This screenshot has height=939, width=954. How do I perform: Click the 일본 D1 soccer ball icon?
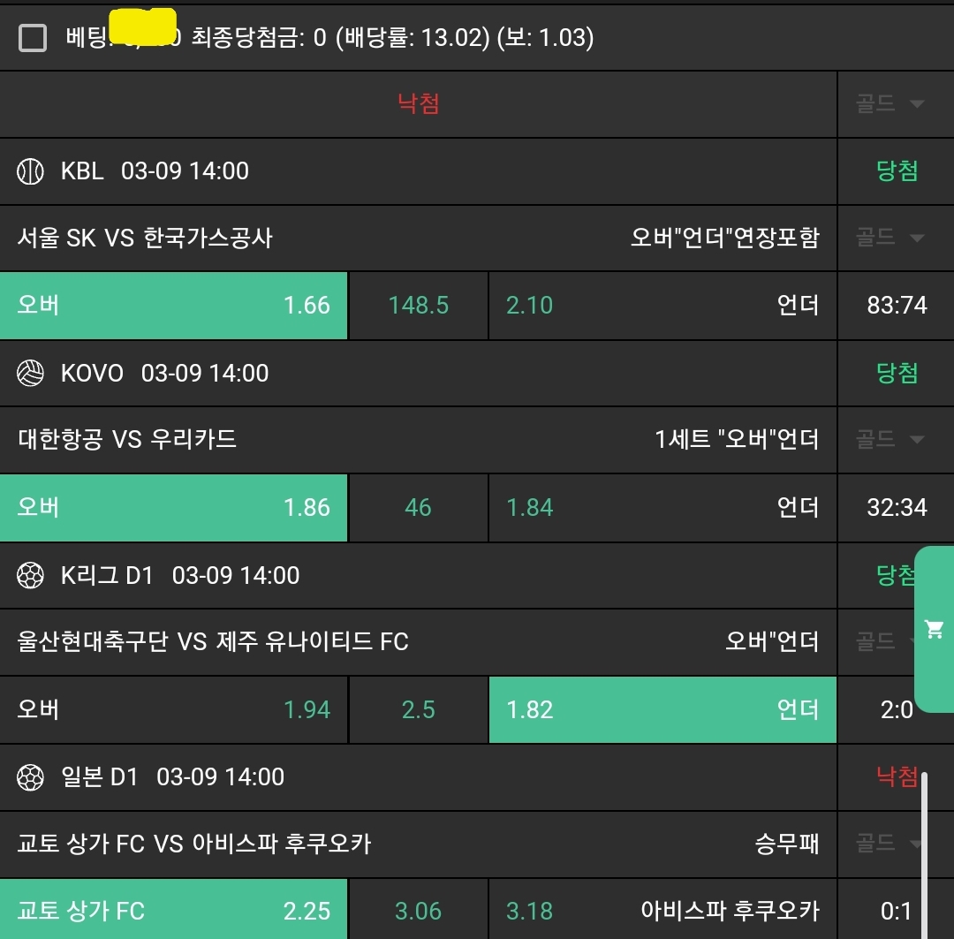point(30,777)
